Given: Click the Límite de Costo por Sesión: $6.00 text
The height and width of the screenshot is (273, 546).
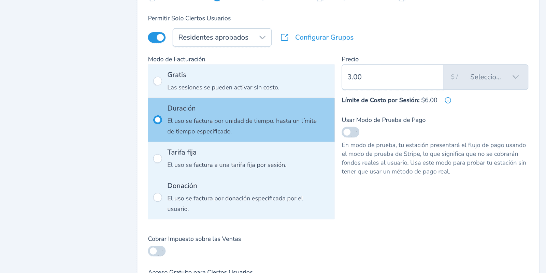Looking at the screenshot, I should 389,100.
